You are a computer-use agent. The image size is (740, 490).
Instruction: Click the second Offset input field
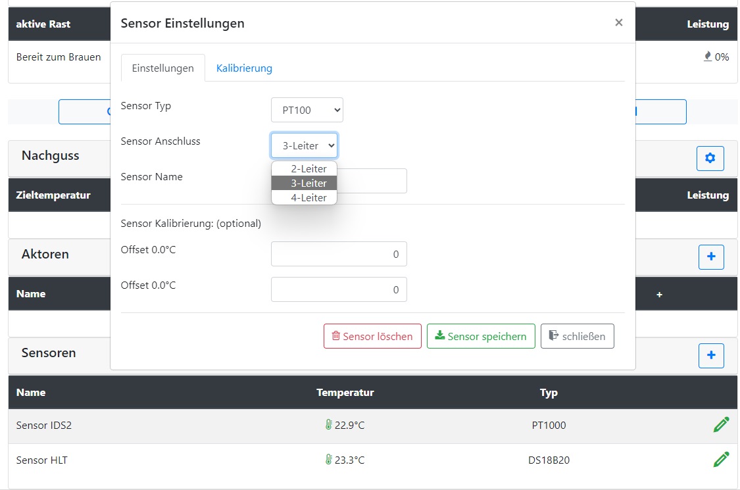(339, 289)
